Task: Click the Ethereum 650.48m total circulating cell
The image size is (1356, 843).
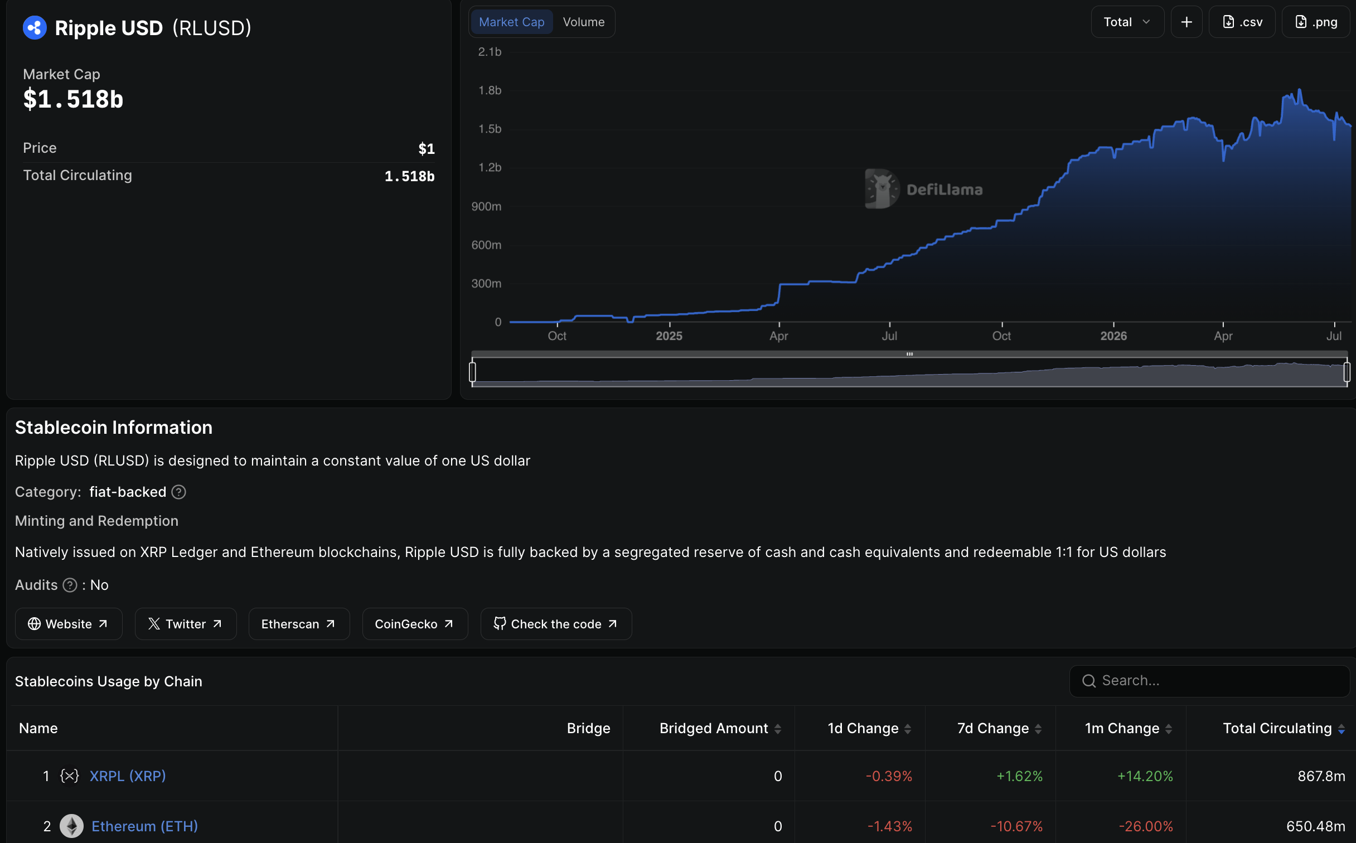Action: pos(1316,826)
